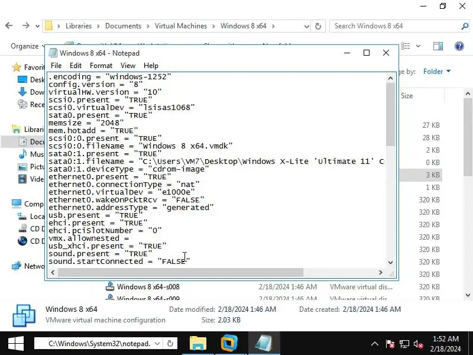Open Explorer help
This screenshot has width=473, height=355.
click(459, 46)
